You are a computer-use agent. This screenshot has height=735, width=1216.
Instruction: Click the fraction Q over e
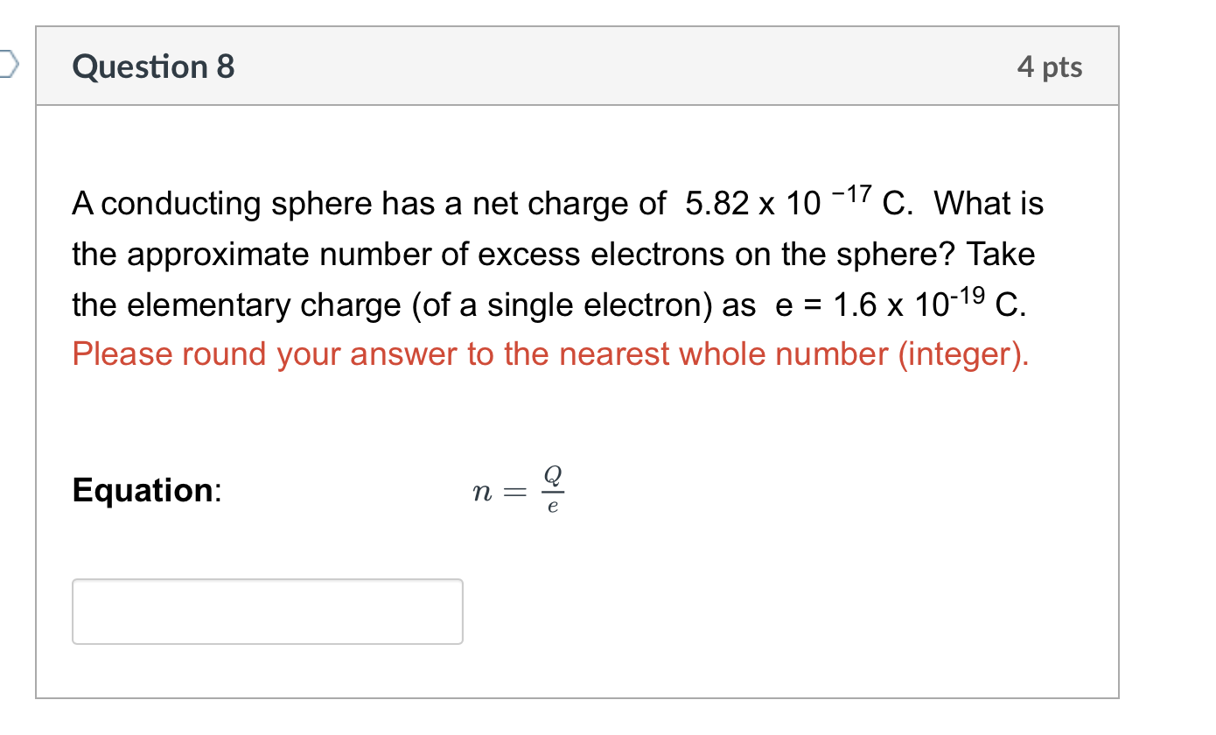coord(551,490)
